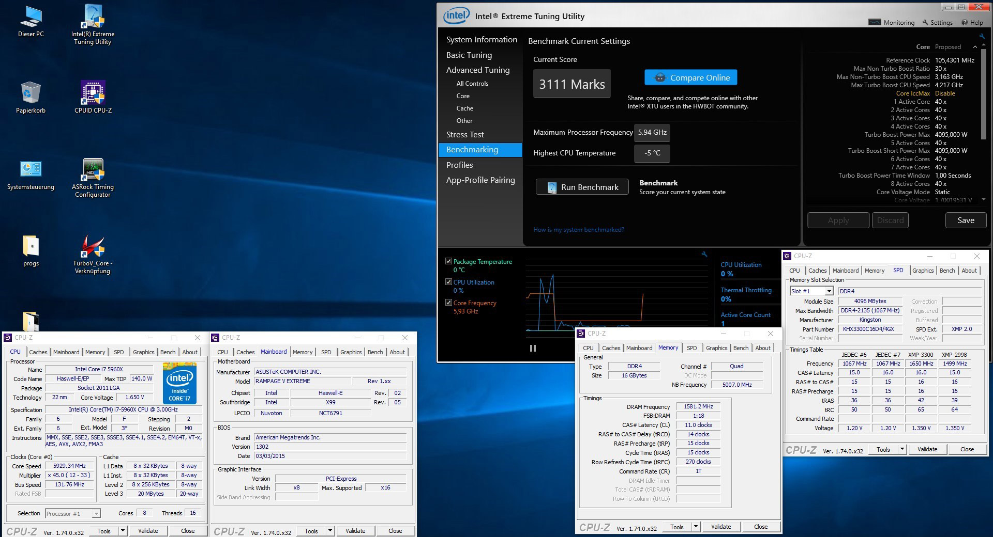
Task: Pause the monitoring graph
Action: tap(533, 348)
